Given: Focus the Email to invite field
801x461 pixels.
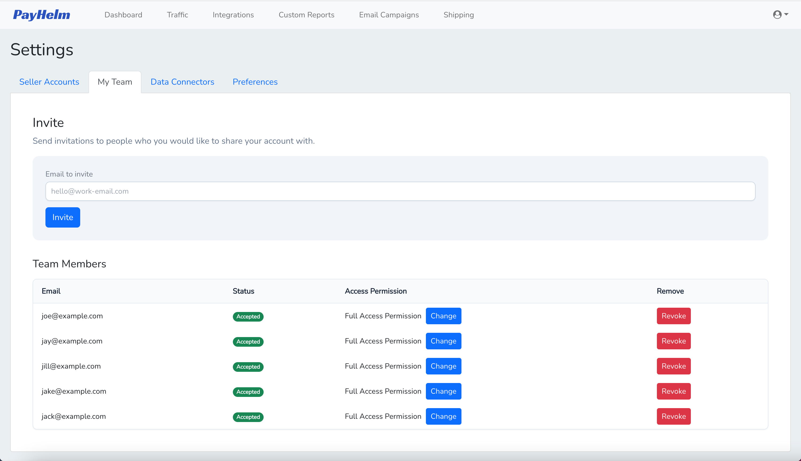Looking at the screenshot, I should point(400,191).
